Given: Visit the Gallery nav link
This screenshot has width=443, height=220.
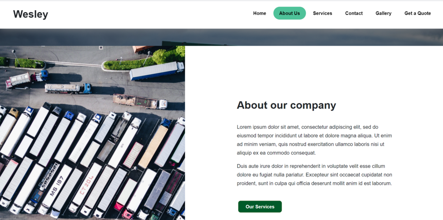Looking at the screenshot, I should point(383,13).
